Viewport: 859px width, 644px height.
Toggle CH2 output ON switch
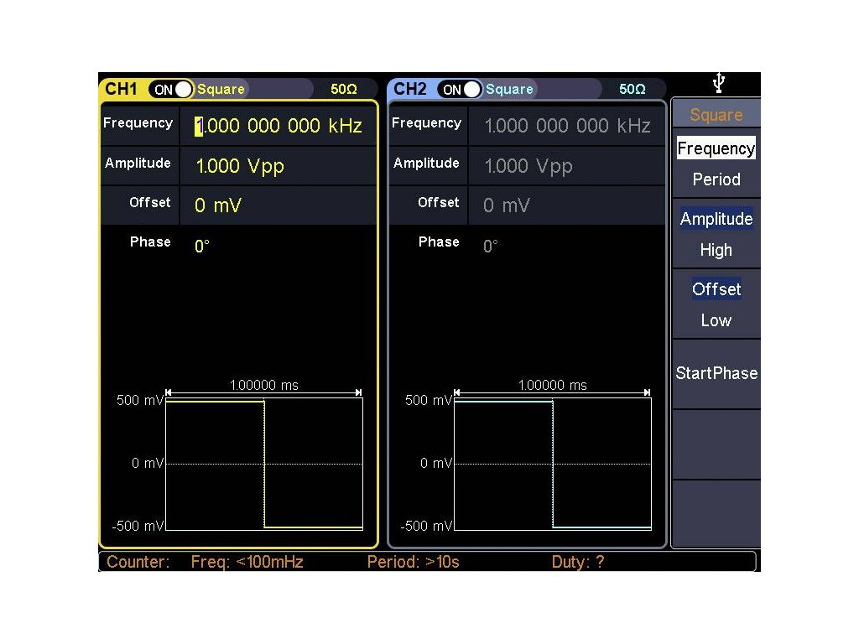(460, 89)
